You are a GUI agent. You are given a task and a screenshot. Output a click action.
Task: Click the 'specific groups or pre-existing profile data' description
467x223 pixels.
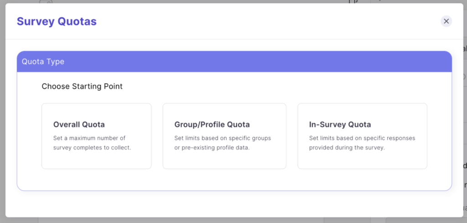pyautogui.click(x=223, y=143)
